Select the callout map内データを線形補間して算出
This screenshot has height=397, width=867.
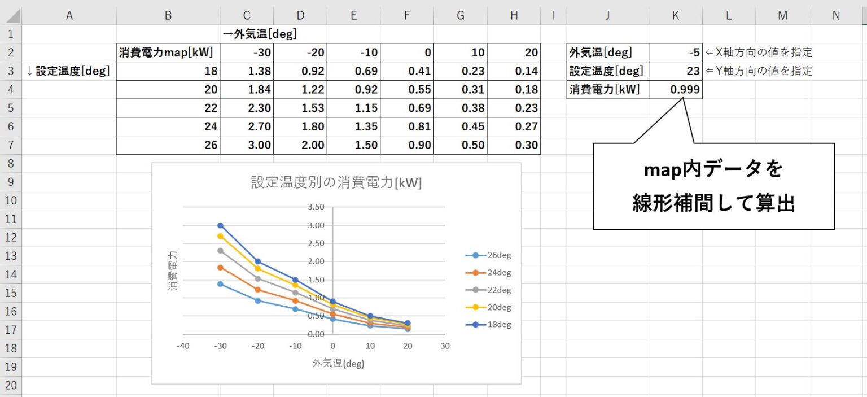tap(713, 186)
